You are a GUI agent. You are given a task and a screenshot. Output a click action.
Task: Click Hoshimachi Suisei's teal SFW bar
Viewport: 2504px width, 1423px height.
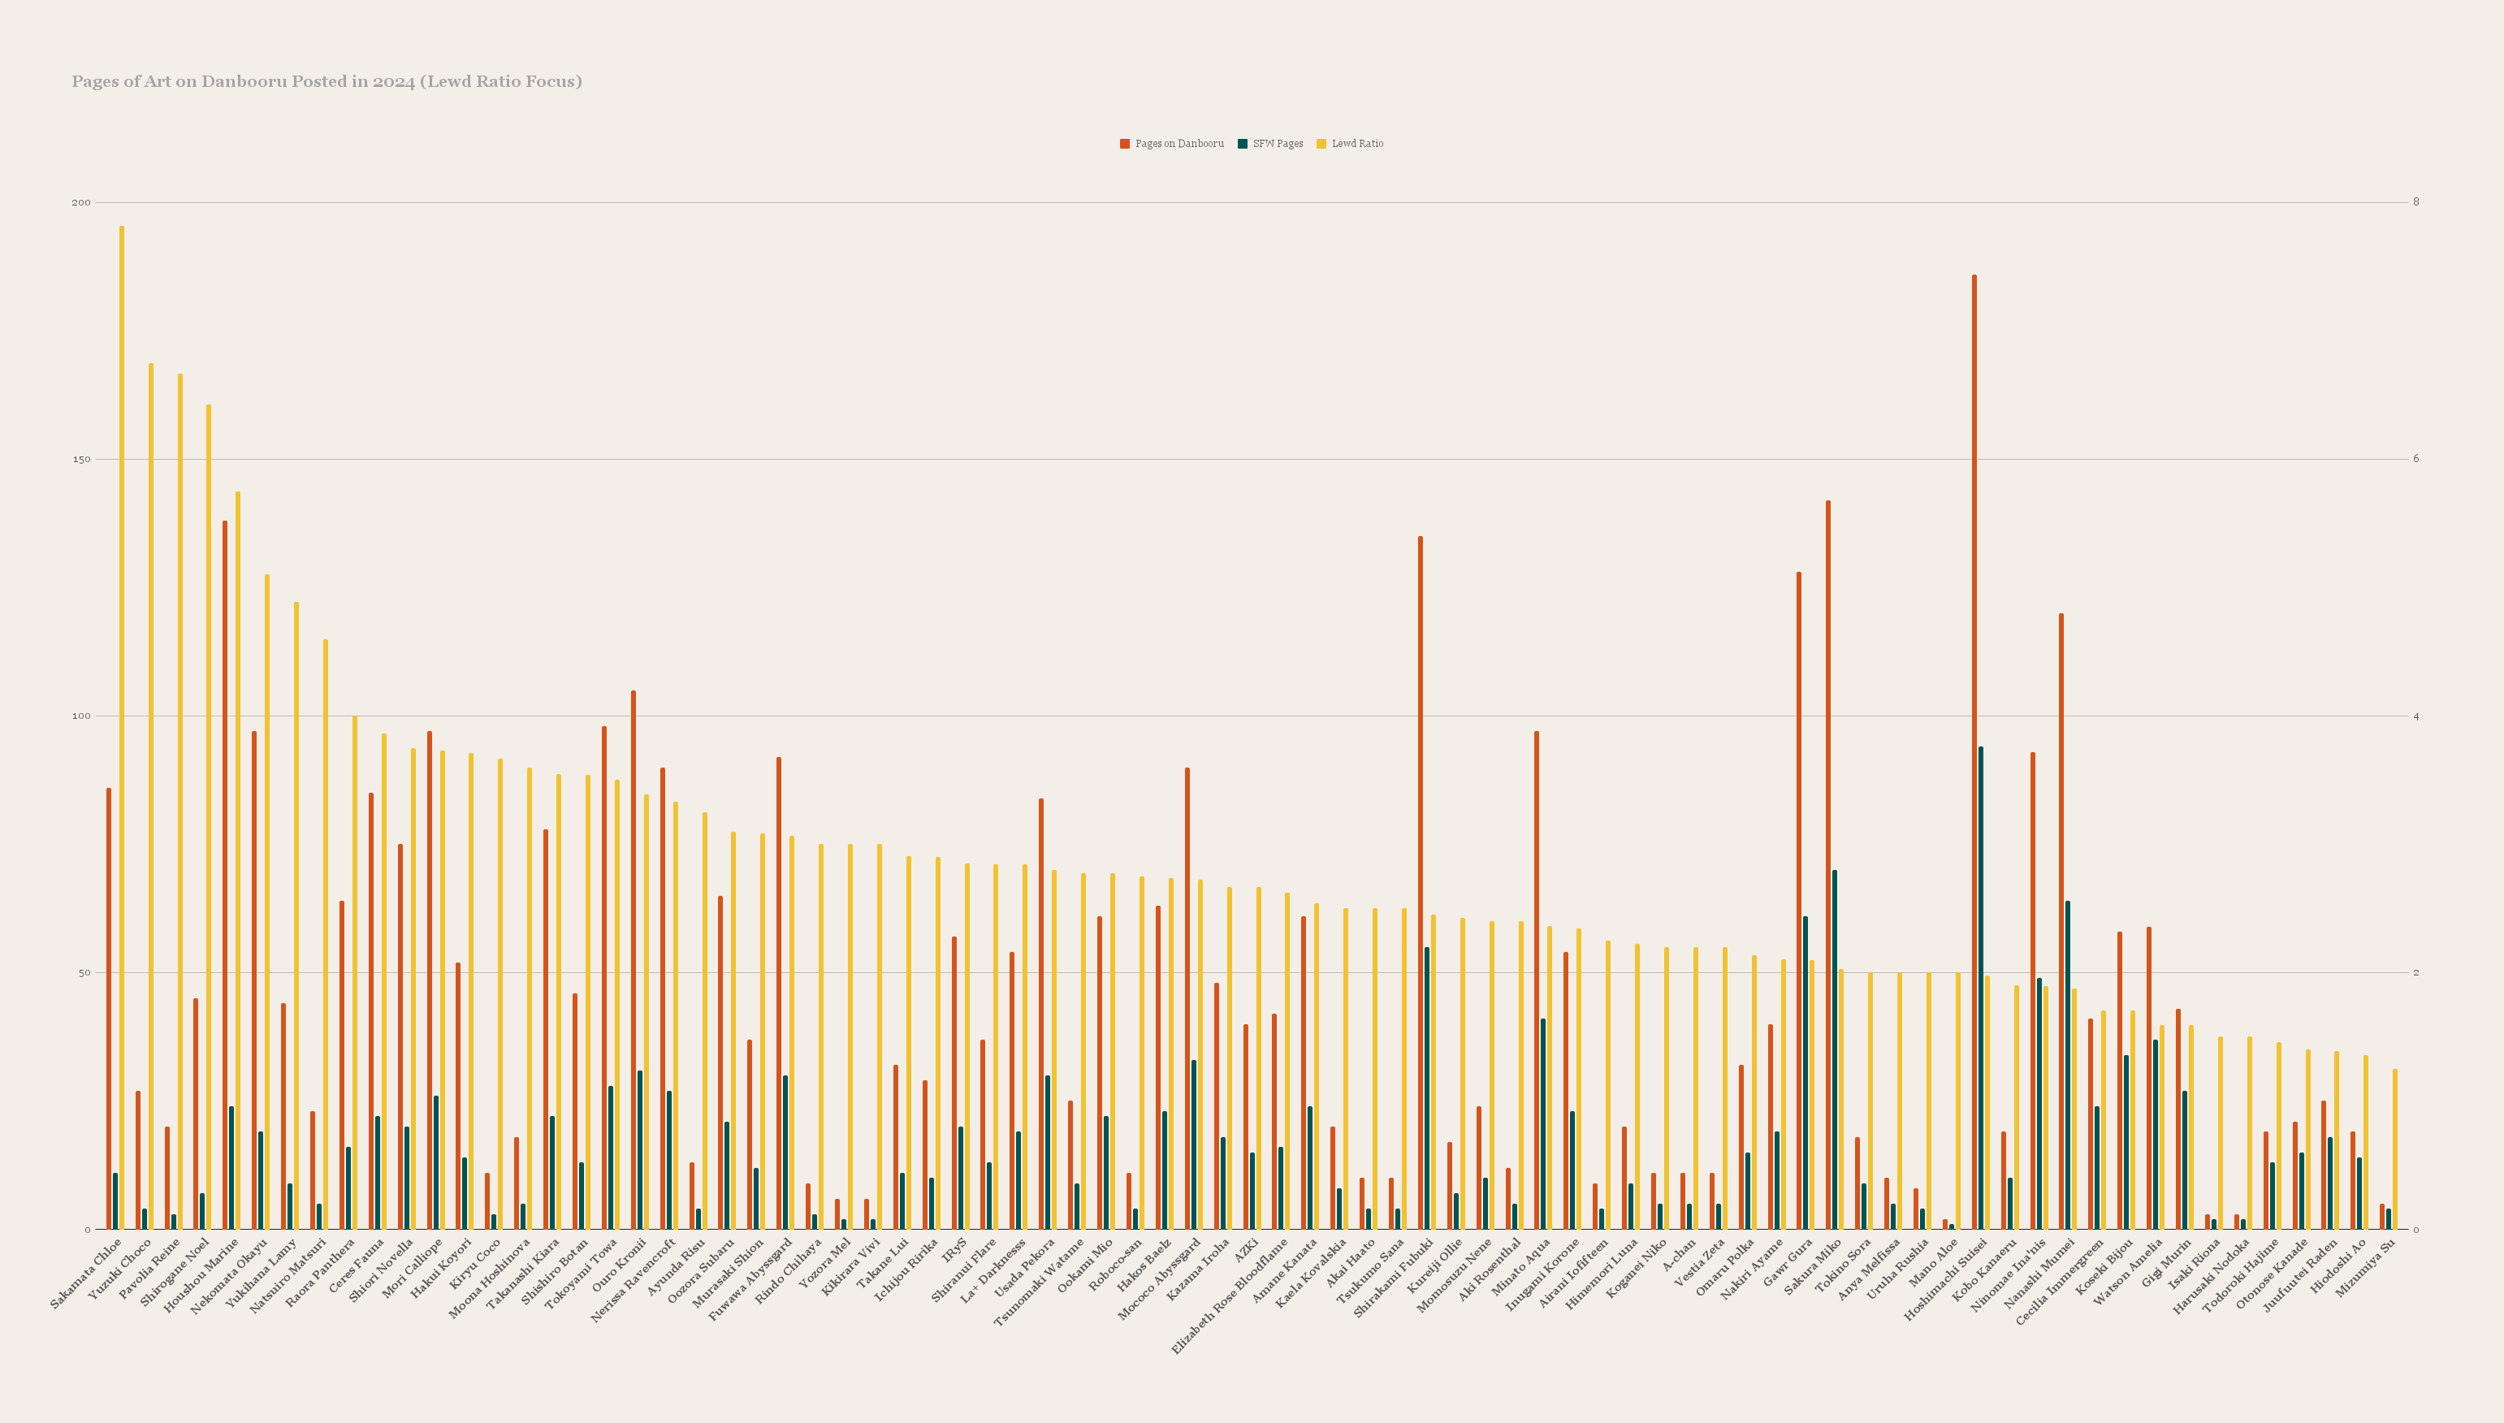coord(1980,987)
